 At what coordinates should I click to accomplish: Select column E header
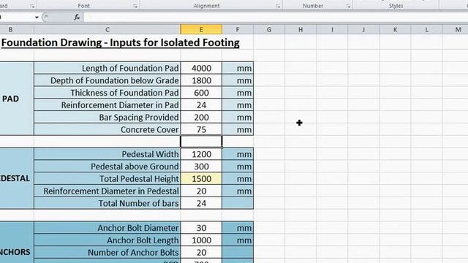[x=201, y=29]
